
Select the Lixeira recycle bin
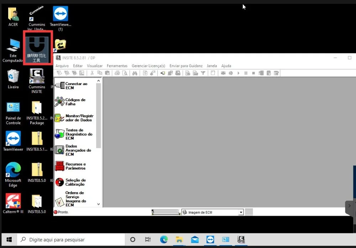tap(13, 79)
